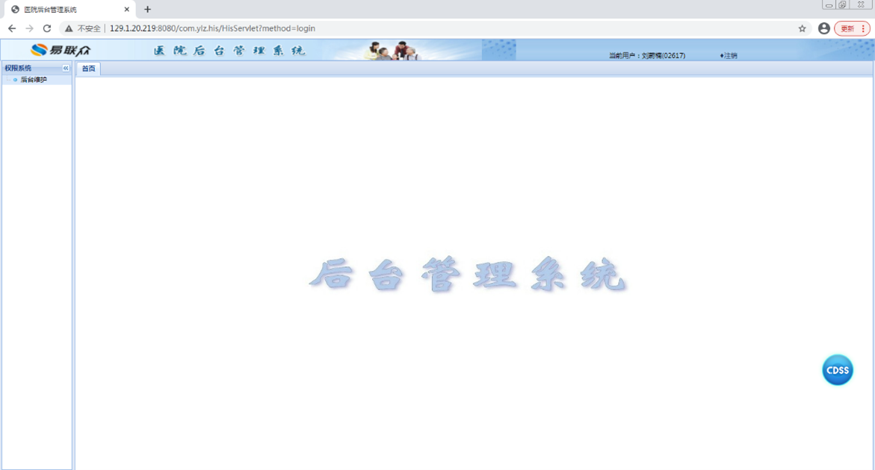Open the 后台维护 tree node

34,80
